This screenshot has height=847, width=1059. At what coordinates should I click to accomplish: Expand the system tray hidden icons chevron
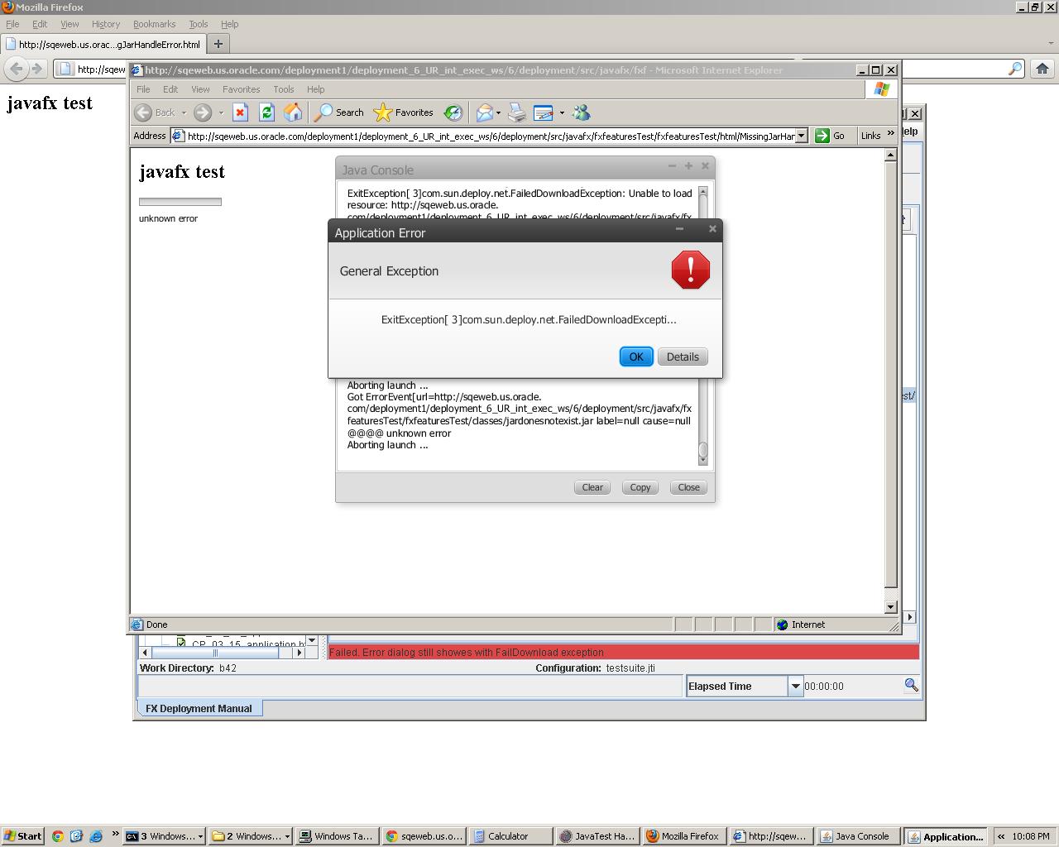click(1000, 836)
